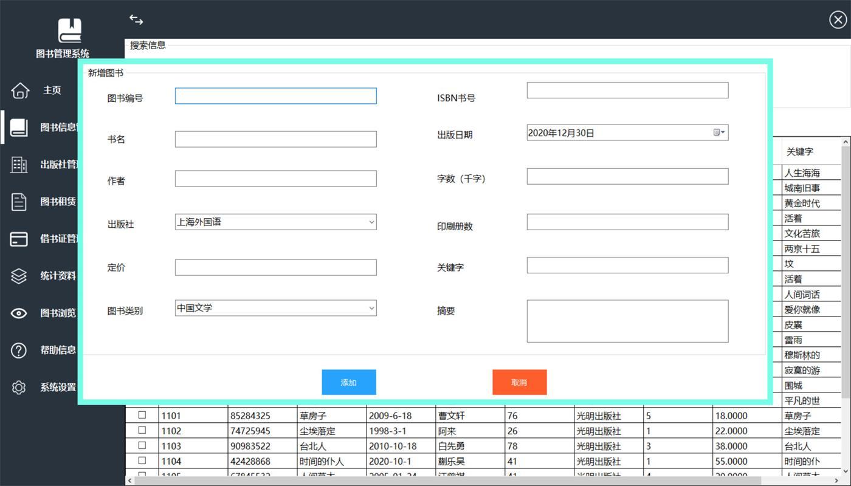The height and width of the screenshot is (486, 851).
Task: Click into the 定价 input field
Action: tap(275, 267)
